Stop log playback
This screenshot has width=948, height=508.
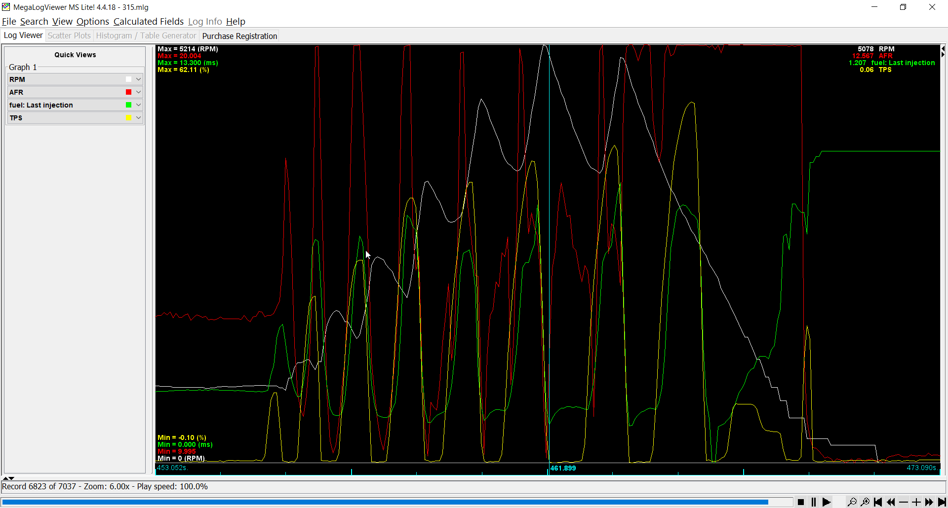click(801, 502)
